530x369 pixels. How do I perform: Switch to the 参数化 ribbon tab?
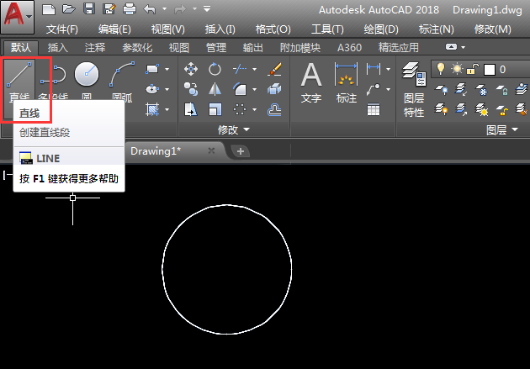tap(137, 48)
